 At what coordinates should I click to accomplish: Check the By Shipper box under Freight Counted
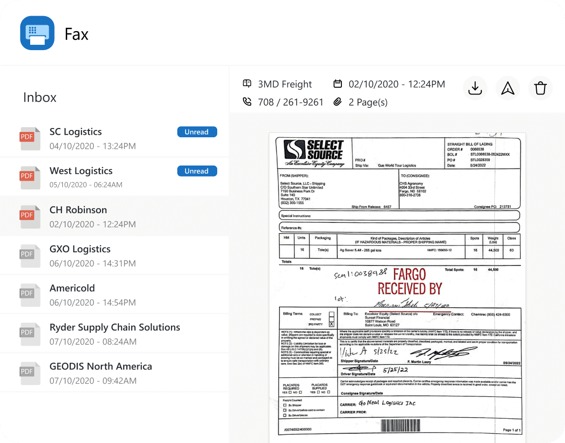tap(284, 405)
